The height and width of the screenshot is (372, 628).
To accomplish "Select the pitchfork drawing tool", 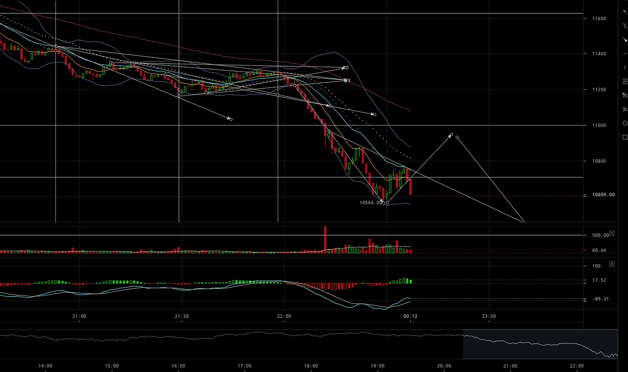I will (625, 109).
